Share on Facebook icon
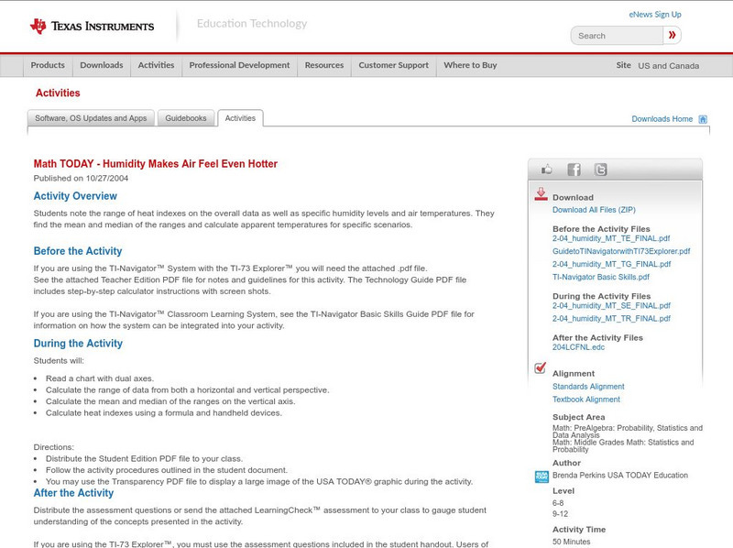The image size is (733, 548). pyautogui.click(x=574, y=170)
